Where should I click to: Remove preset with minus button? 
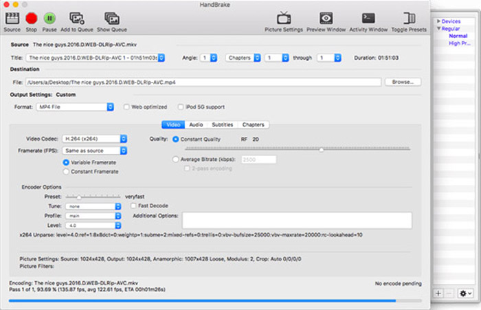(449, 294)
